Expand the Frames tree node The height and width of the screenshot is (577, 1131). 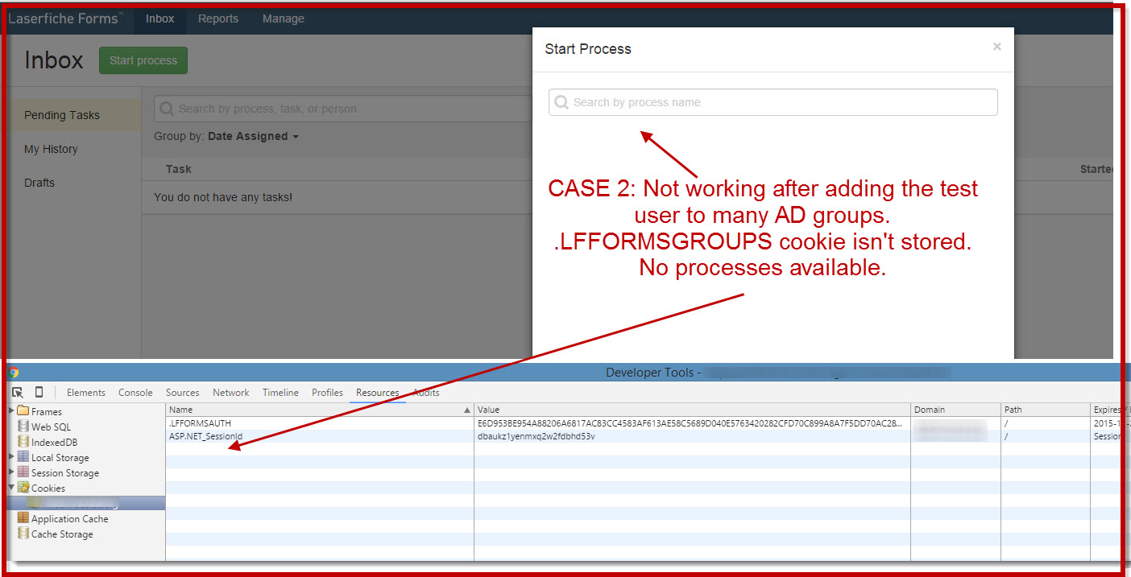click(x=11, y=411)
